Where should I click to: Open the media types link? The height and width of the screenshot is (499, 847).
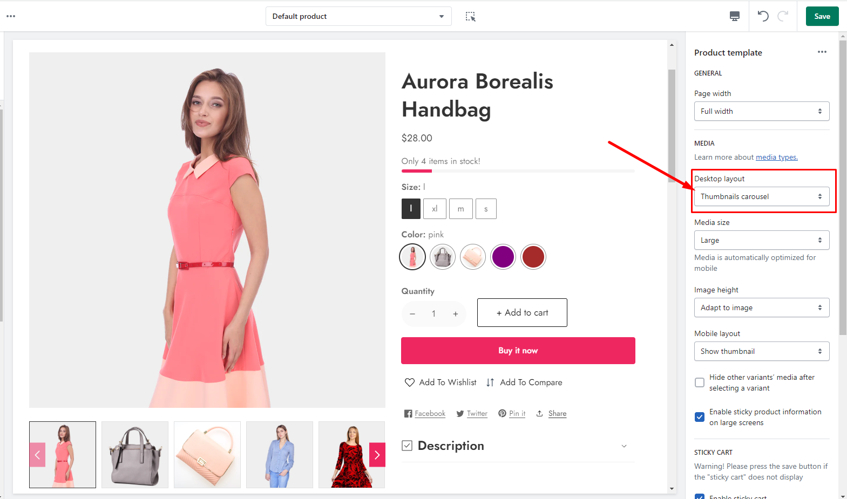pos(776,158)
